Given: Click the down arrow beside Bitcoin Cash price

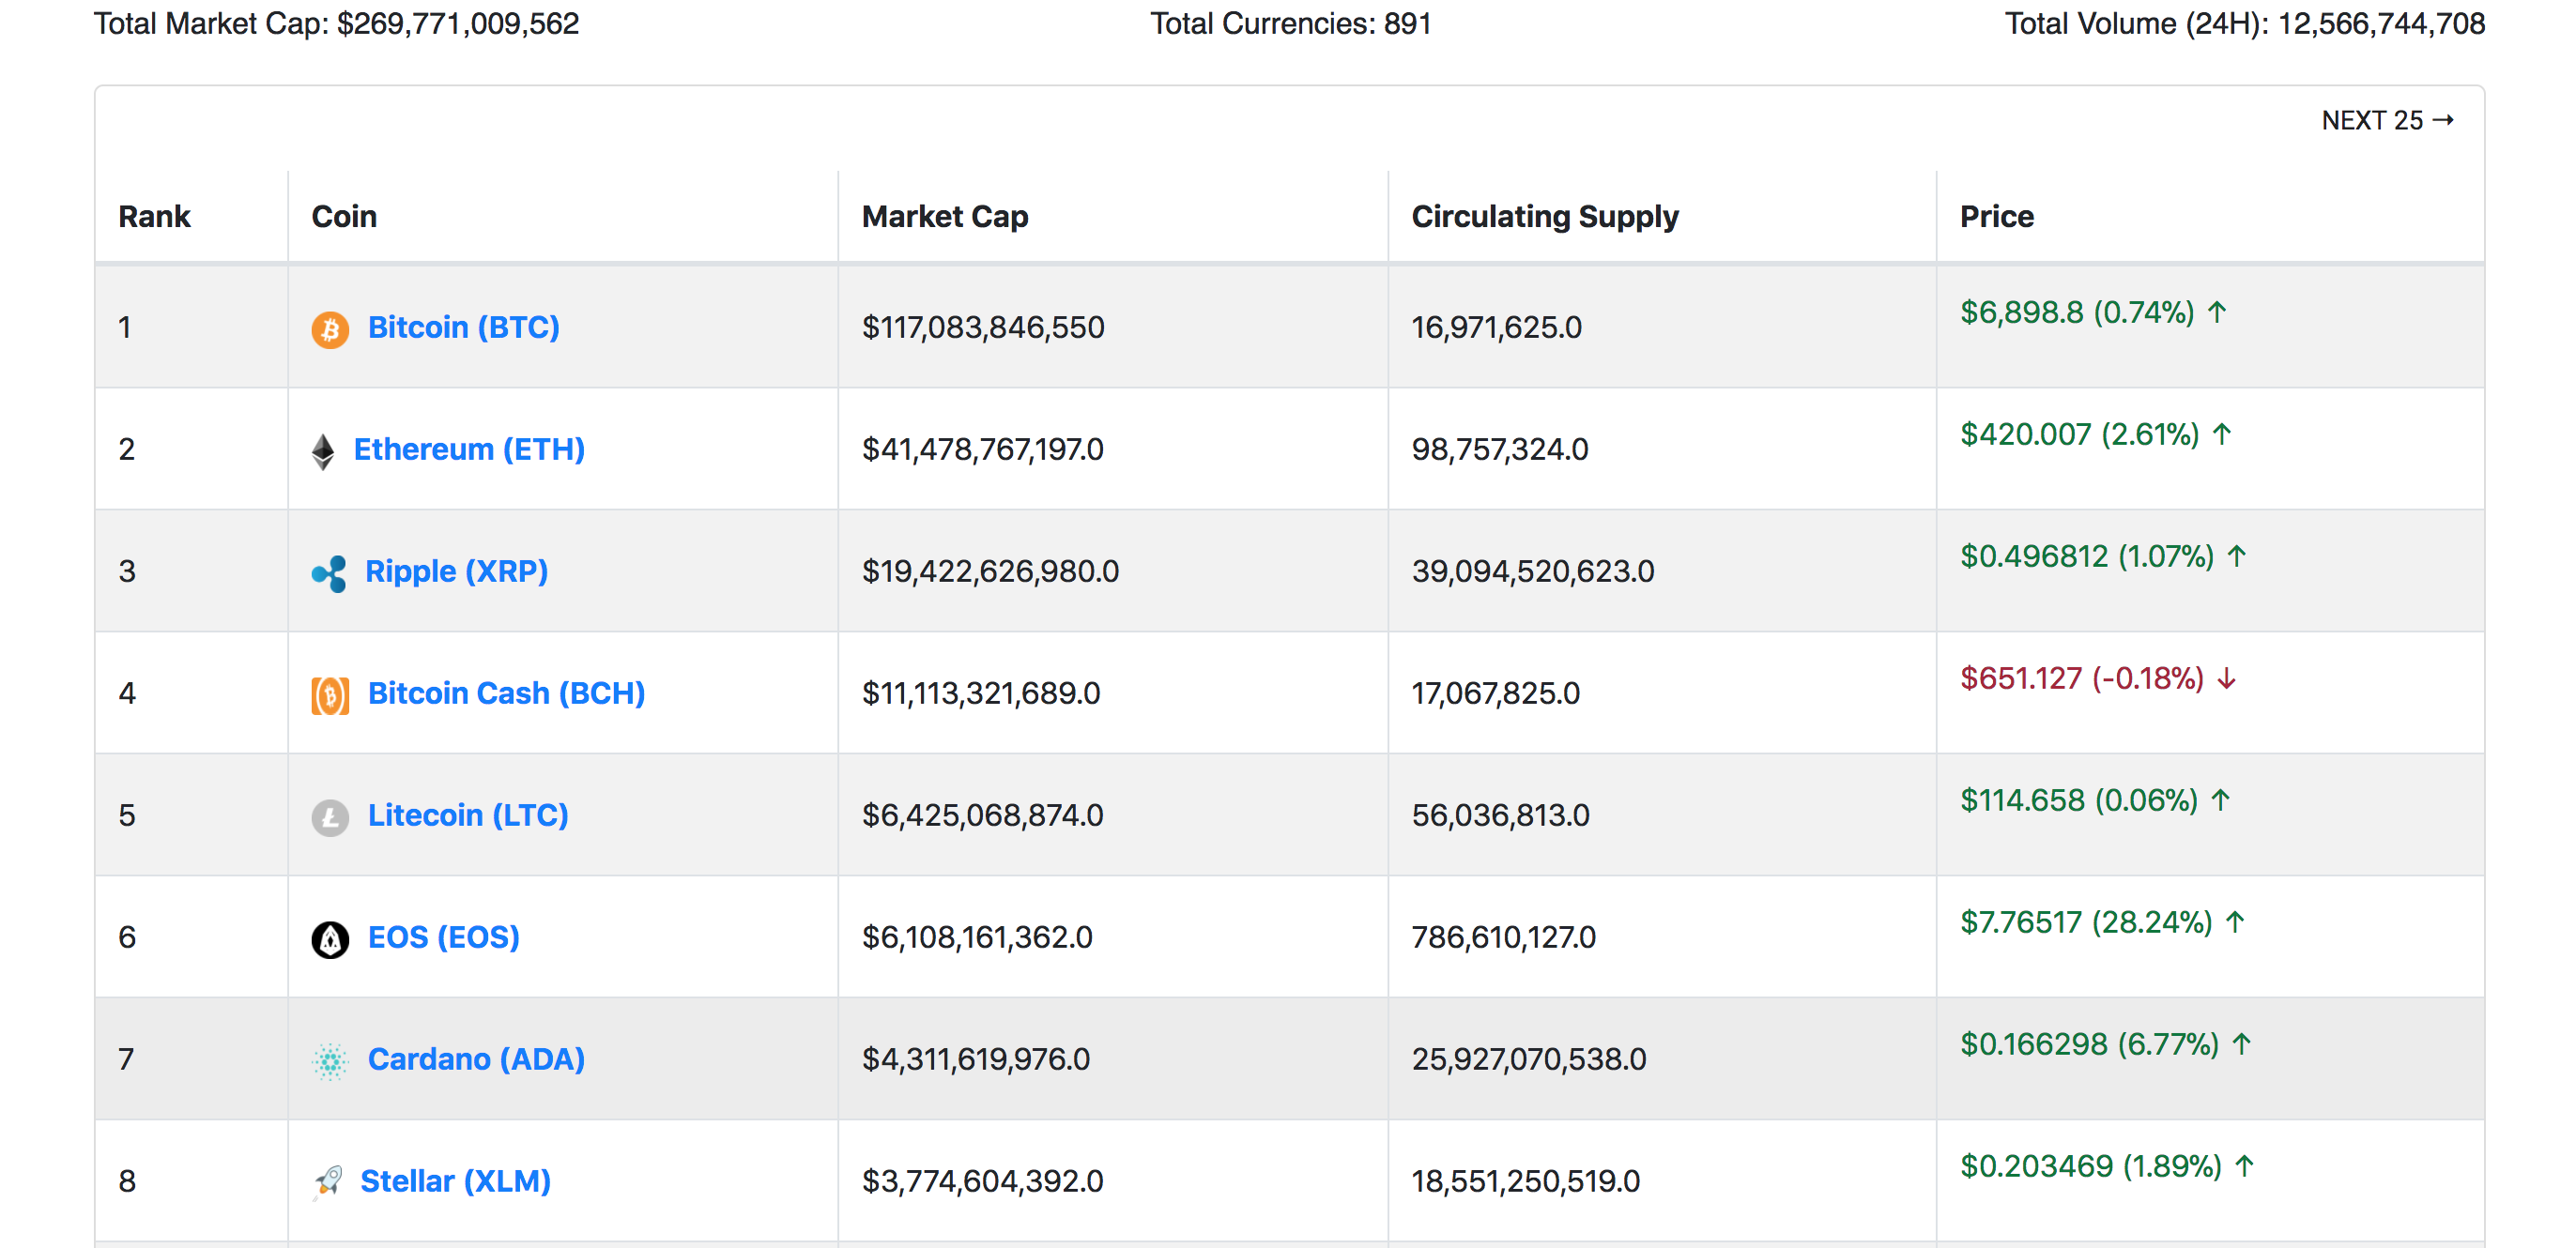Looking at the screenshot, I should 2227,679.
